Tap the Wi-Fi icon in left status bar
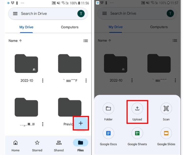The width and height of the screenshot is (183, 155). pyautogui.click(x=63, y=3)
